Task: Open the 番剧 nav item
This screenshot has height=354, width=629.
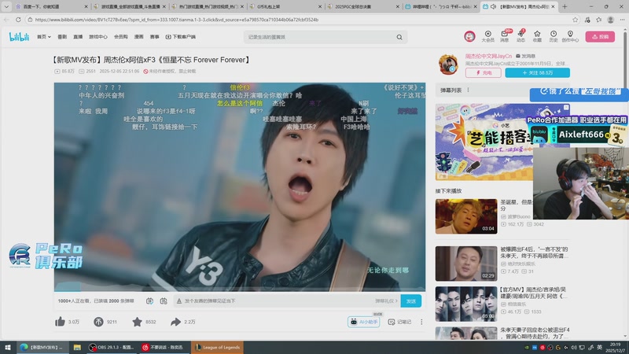Action: tap(62, 36)
